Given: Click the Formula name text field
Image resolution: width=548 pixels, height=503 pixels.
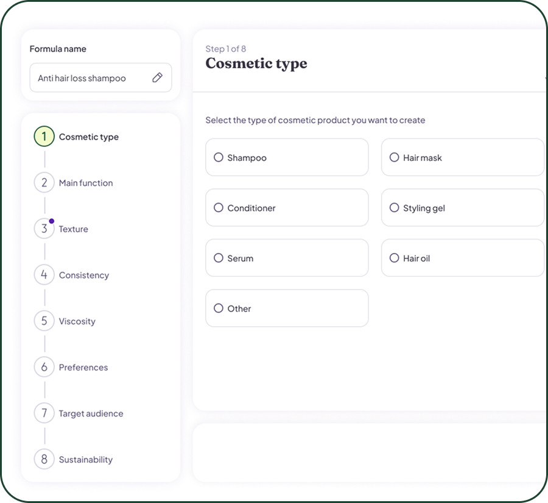Looking at the screenshot, I should click(88, 78).
